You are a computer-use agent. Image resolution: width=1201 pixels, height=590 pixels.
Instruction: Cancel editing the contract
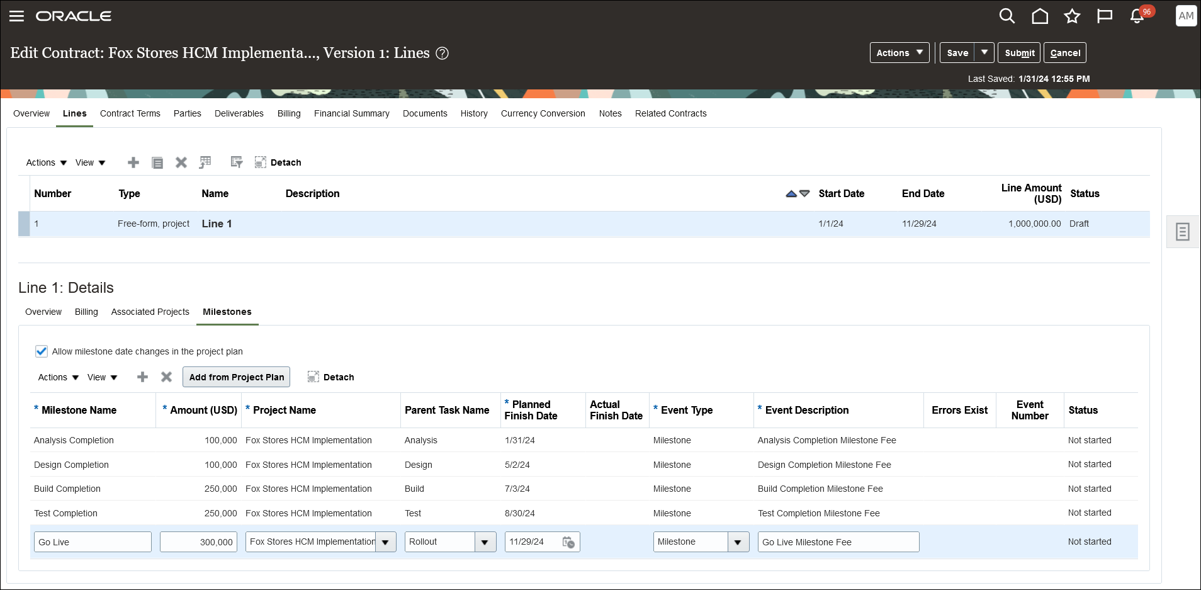pos(1065,53)
